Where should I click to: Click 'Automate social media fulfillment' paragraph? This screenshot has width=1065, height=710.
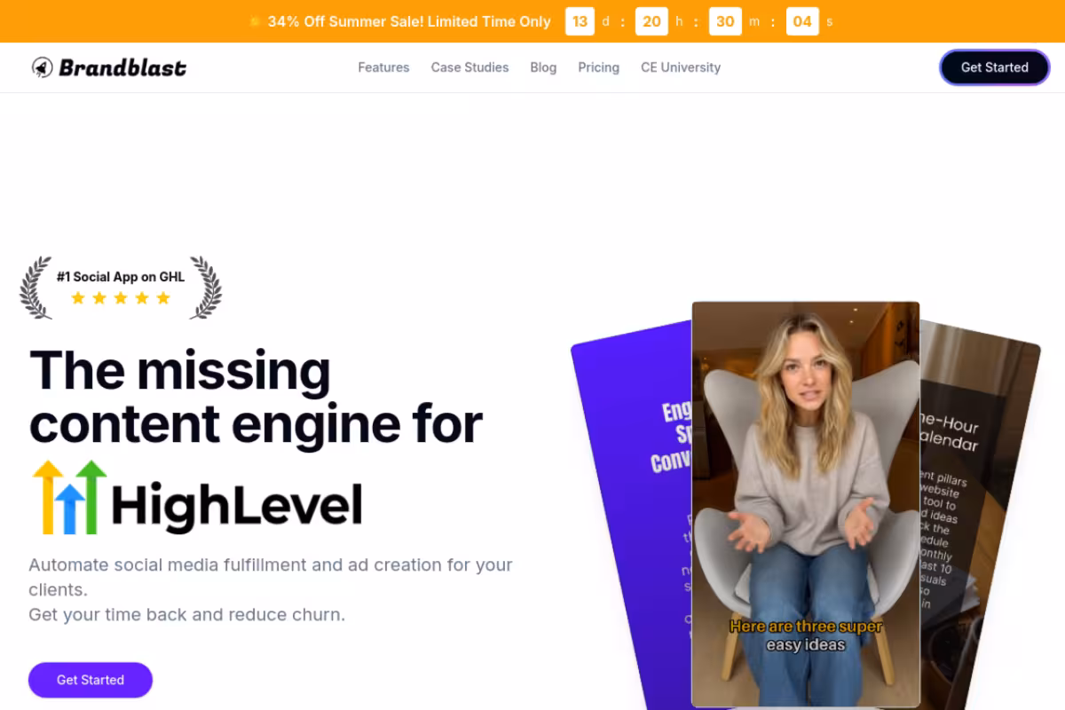pos(271,577)
